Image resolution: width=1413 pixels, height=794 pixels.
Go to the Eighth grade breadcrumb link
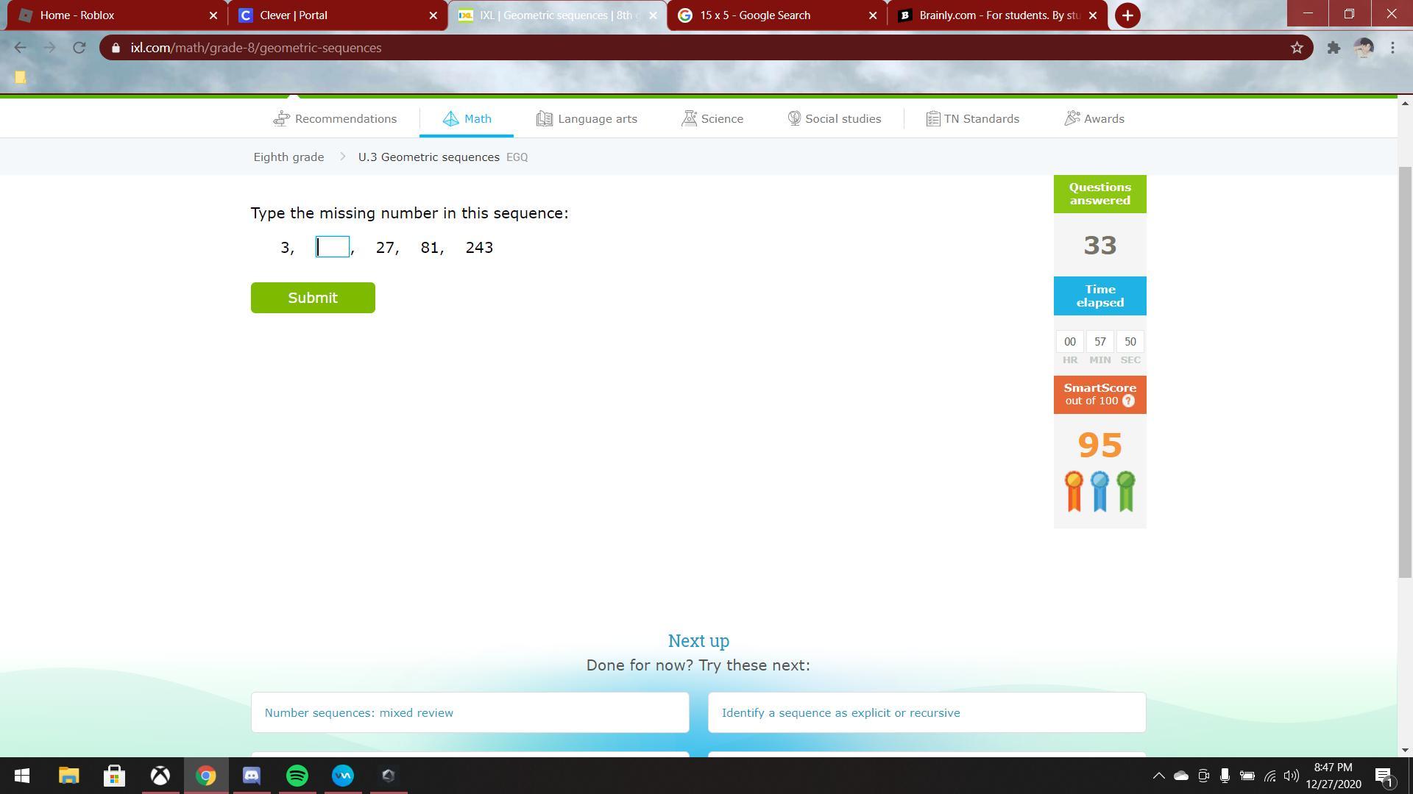pos(288,157)
